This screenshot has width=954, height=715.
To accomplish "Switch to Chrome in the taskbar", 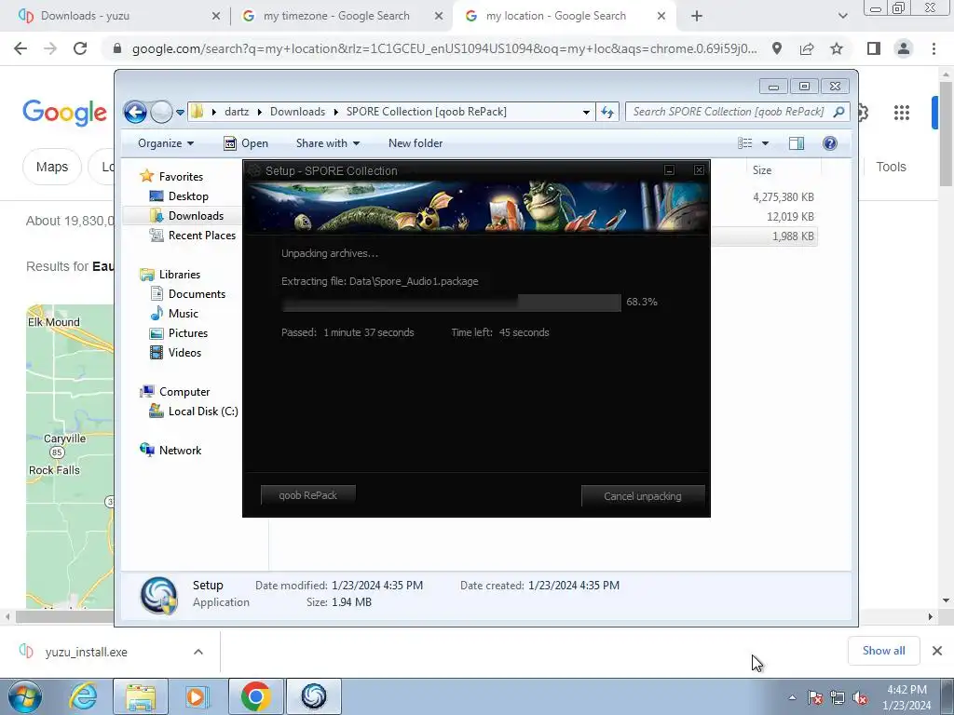I will pos(255,696).
